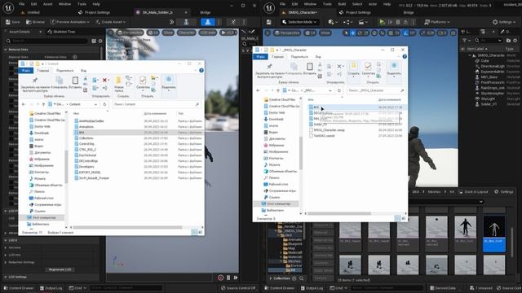Click Derived Data in status bar
Image resolution: width=522 pixels, height=293 pixels.
pyautogui.click(x=442, y=288)
